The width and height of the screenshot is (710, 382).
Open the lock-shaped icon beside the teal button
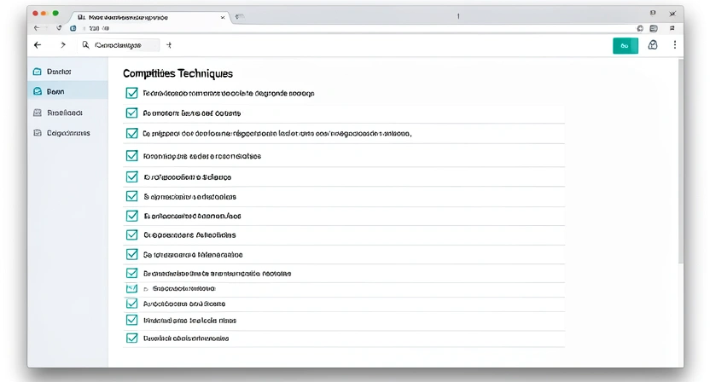point(653,45)
